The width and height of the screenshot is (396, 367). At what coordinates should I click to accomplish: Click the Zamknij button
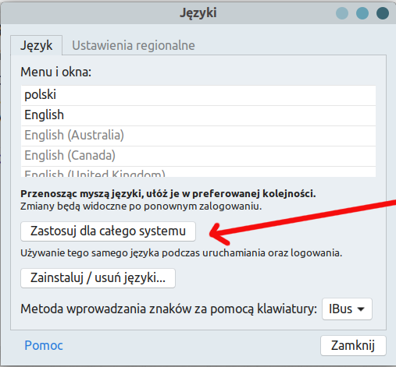click(353, 345)
